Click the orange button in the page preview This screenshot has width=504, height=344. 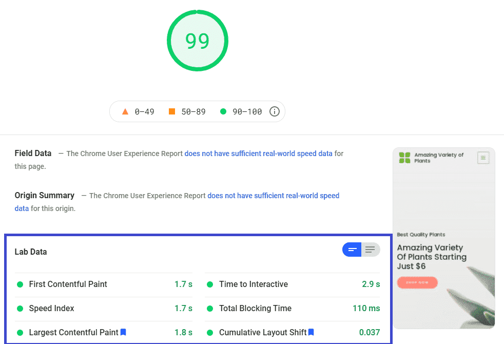tap(417, 282)
